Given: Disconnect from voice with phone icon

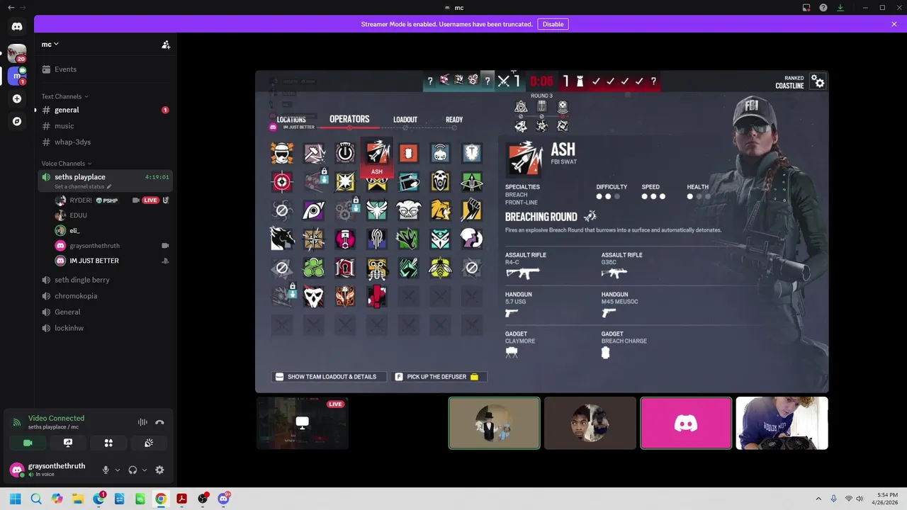Looking at the screenshot, I should click(x=159, y=422).
